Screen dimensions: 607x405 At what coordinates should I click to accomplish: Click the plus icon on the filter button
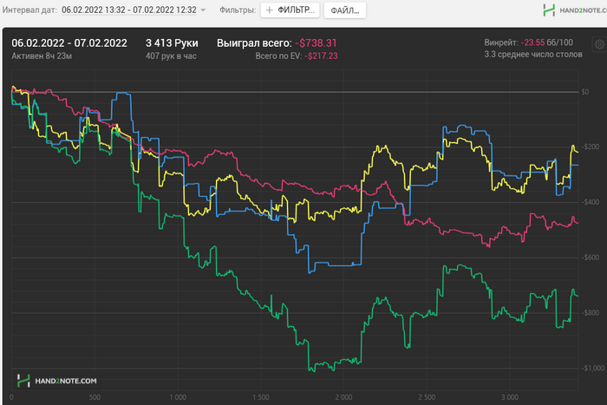coord(270,10)
